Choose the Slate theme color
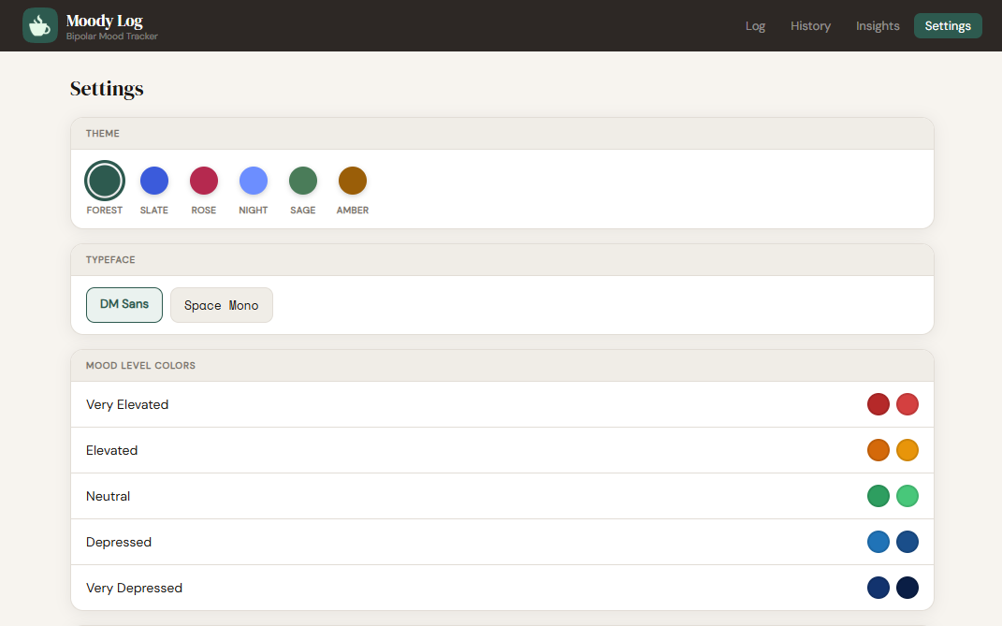 click(153, 180)
